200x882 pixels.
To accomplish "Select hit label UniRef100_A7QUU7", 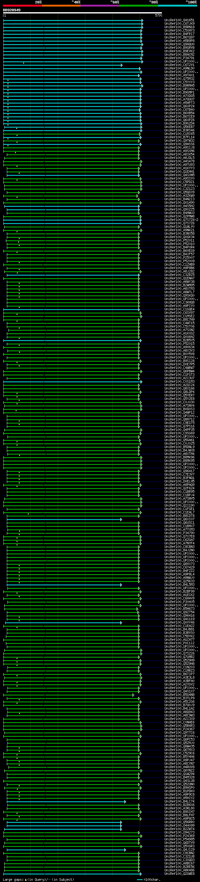I will pos(179,99).
